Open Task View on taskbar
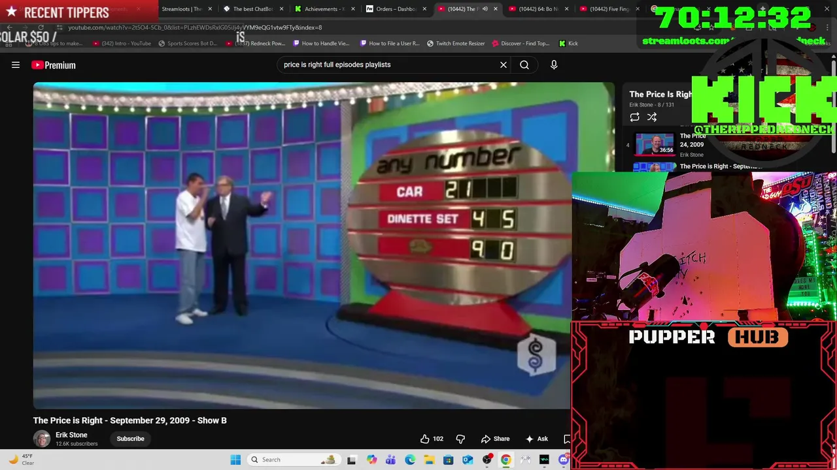The image size is (837, 470). (352, 460)
